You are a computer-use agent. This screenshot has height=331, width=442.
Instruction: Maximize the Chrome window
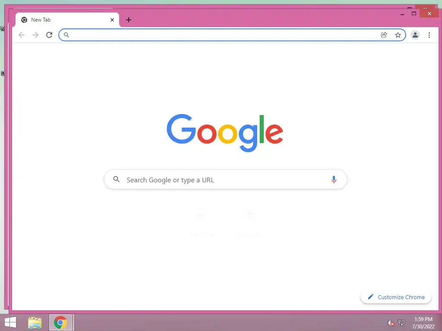pos(414,13)
